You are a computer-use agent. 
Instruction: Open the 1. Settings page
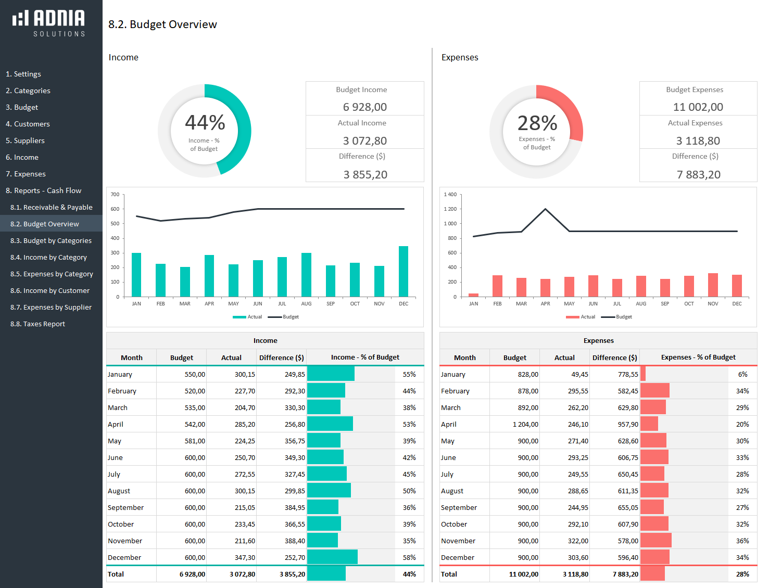(x=23, y=74)
